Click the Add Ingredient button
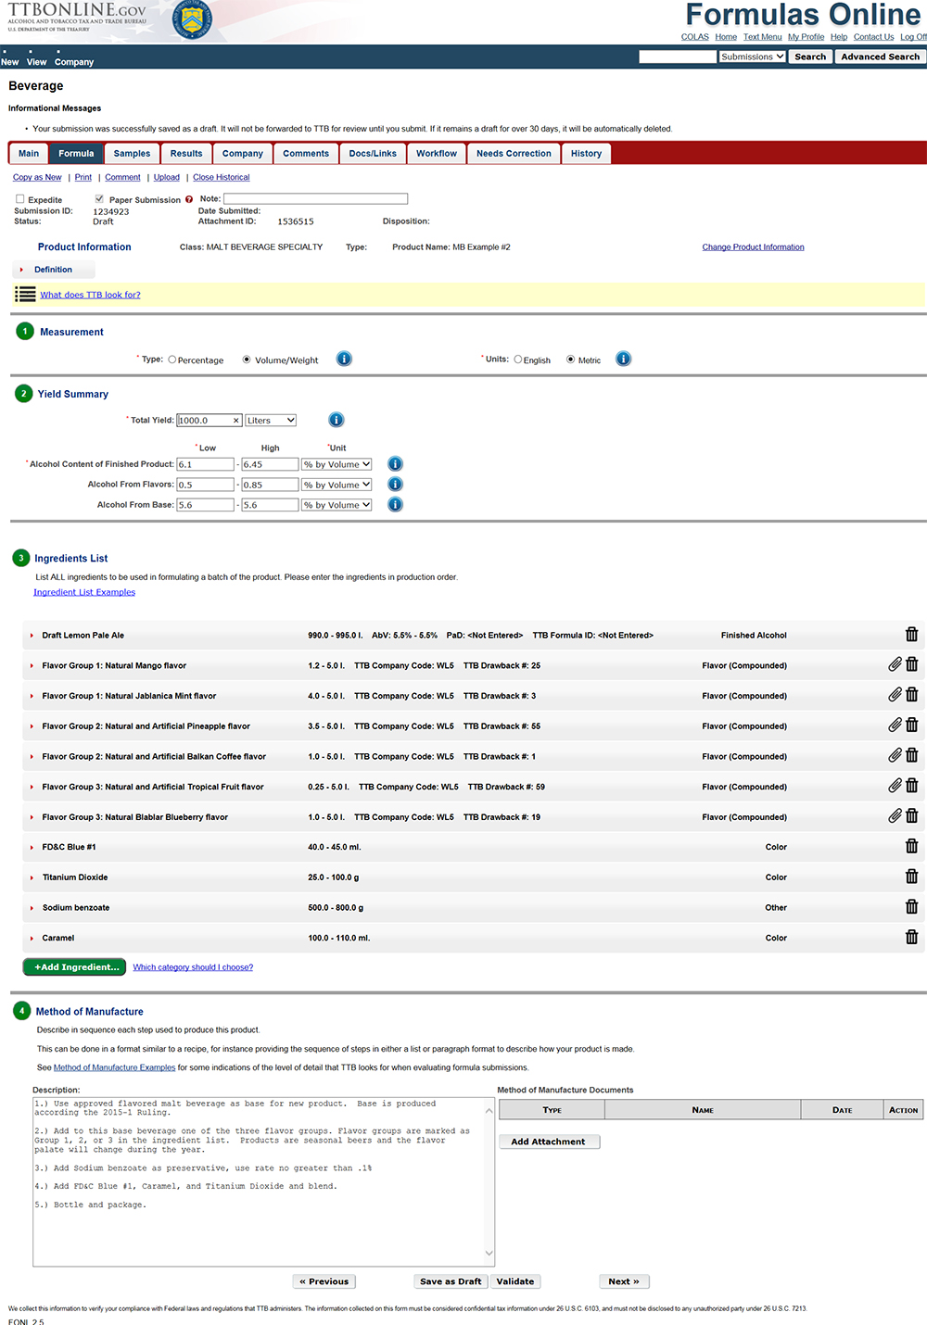This screenshot has width=927, height=1325. tap(74, 967)
